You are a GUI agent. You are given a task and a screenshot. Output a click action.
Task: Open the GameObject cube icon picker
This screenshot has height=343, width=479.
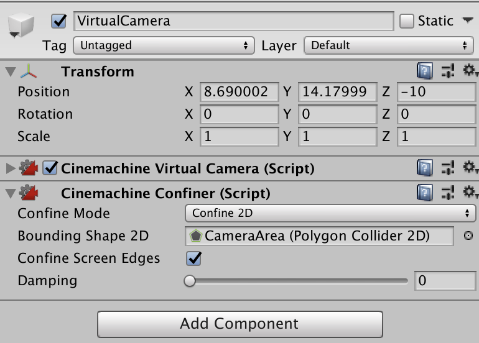(21, 26)
